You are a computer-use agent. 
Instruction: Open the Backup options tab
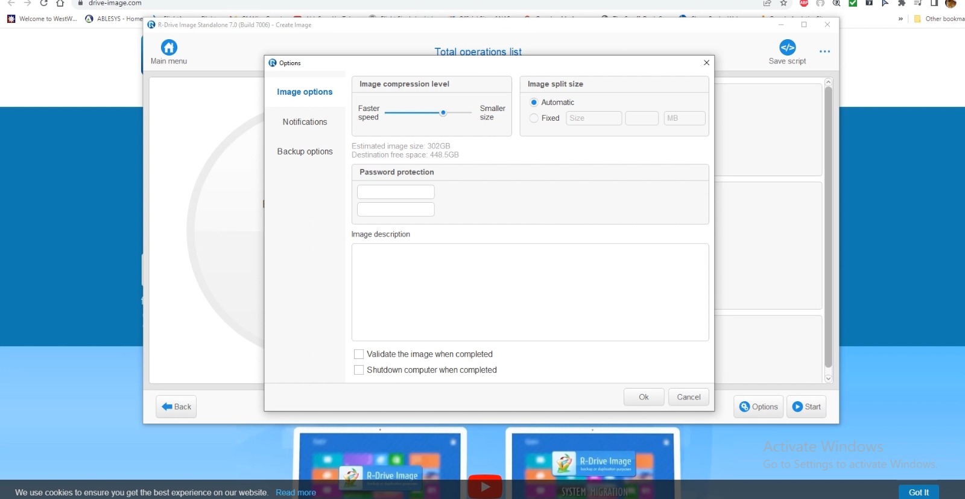305,151
